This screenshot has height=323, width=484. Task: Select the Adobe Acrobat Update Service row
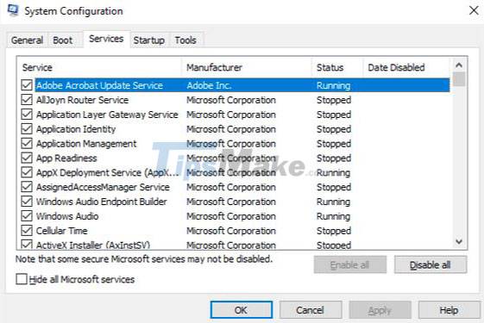click(x=242, y=85)
